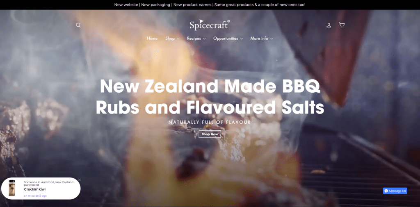This screenshot has height=207, width=420.
Task: Expand the Opportunities dropdown chevron
Action: [241, 39]
